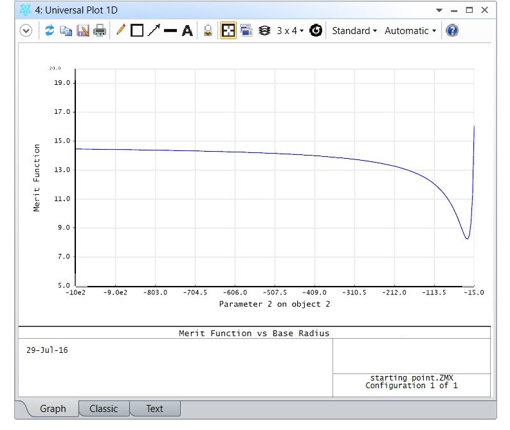
Task: Open the Standard dropdown menu
Action: pos(354,31)
